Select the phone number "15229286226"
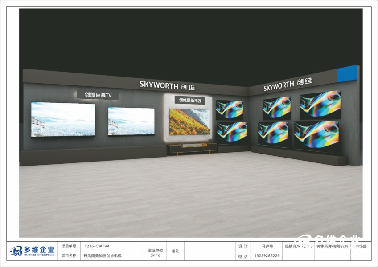Screen dimensions: 378x267 [267, 256]
